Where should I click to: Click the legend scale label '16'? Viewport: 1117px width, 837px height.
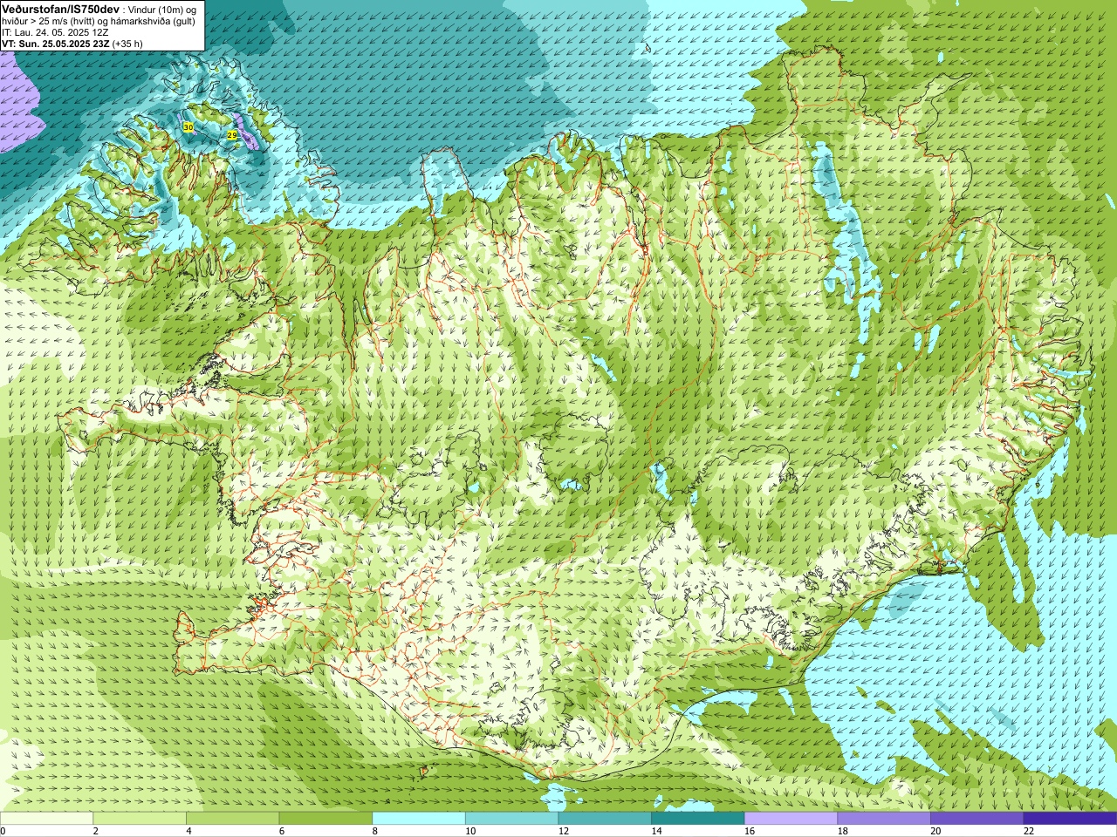tap(750, 831)
